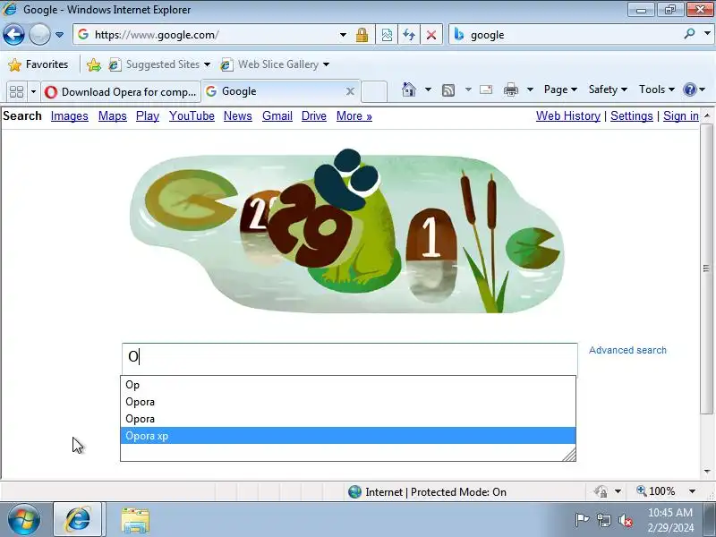This screenshot has width=716, height=537.
Task: Click the Sign in link
Action: click(681, 116)
